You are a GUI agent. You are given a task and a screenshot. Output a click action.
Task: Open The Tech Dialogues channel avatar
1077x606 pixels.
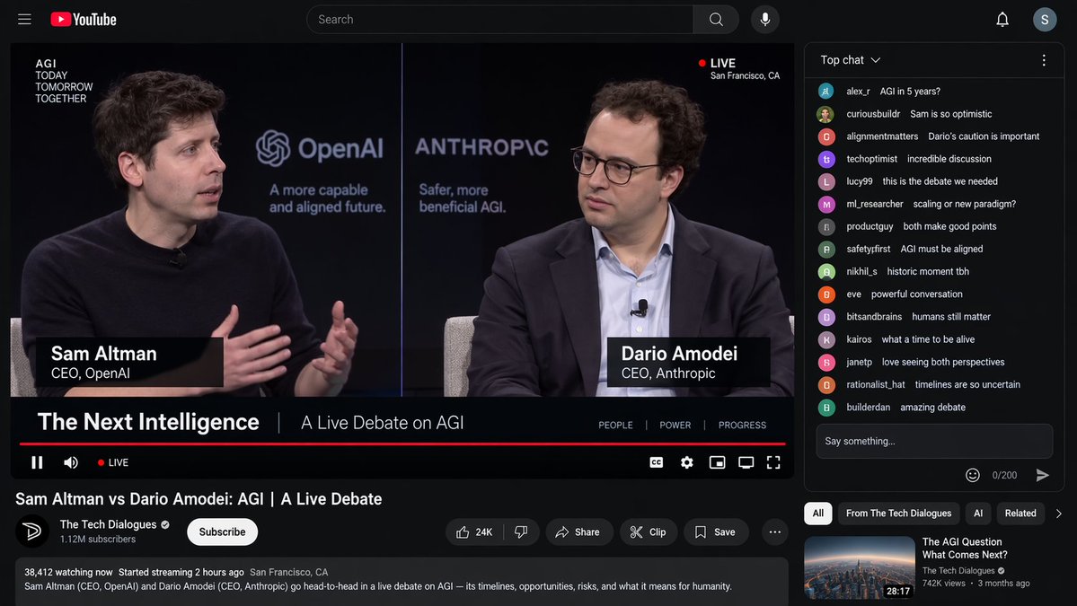tap(32, 531)
